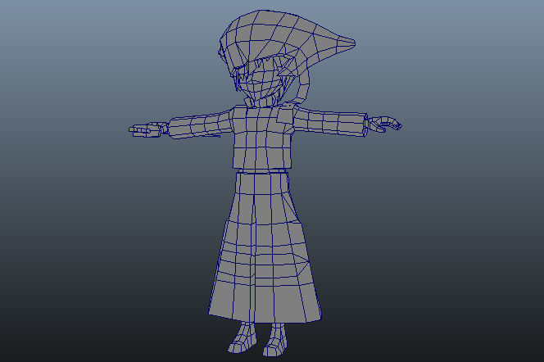This screenshot has height=362, width=544.
Task: Select the belt band at the character's waist
Action: tap(263, 171)
